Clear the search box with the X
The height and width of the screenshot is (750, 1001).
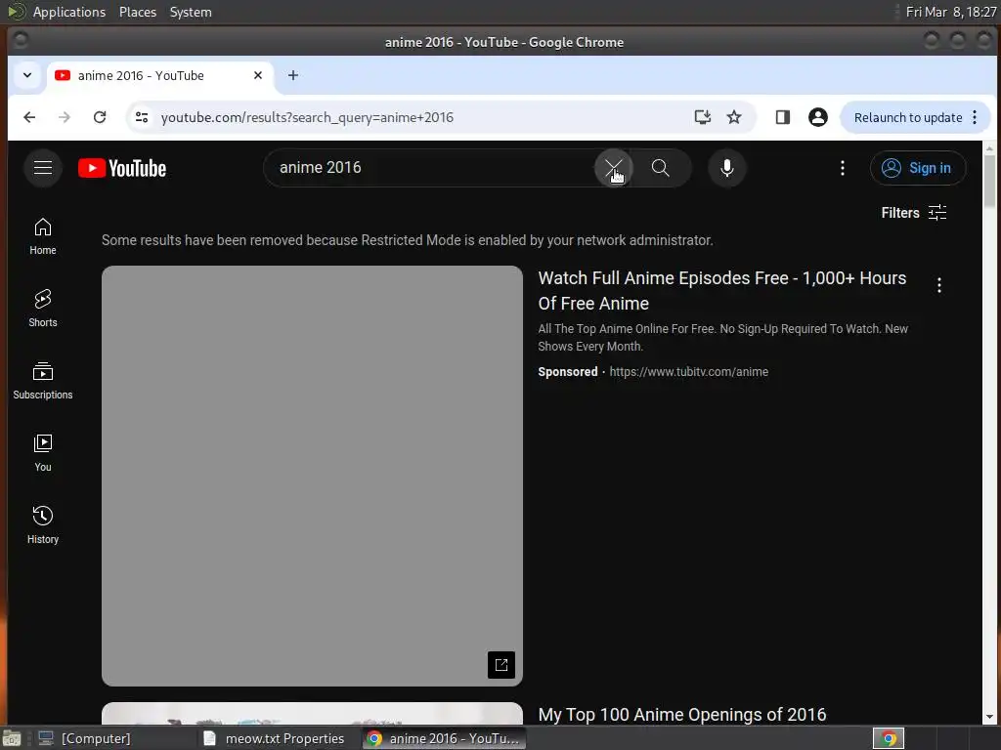pyautogui.click(x=614, y=168)
